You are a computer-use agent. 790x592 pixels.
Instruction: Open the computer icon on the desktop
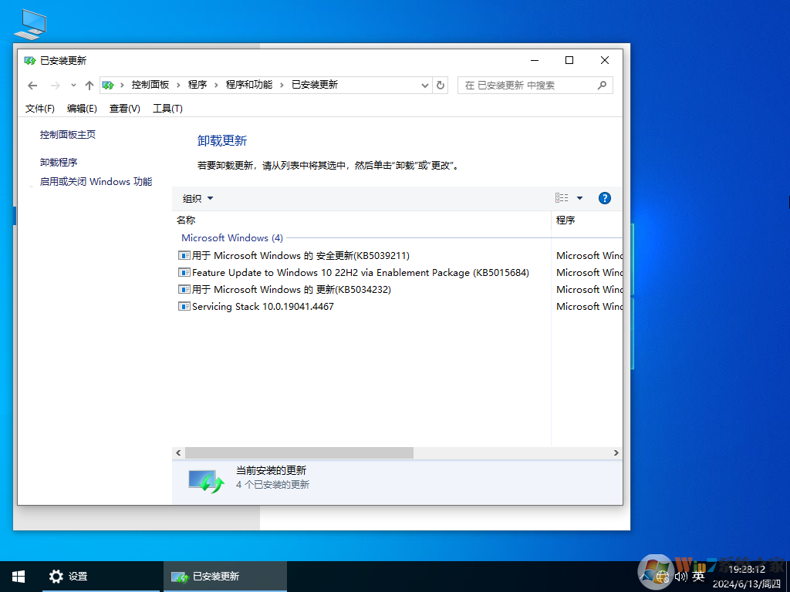[x=30, y=24]
